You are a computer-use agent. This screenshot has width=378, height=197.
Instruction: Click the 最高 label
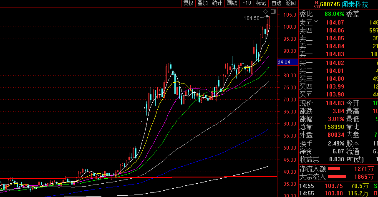click(x=353, y=111)
